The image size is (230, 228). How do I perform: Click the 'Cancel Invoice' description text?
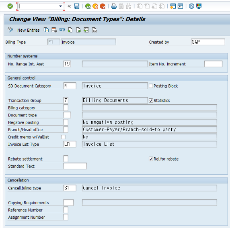[x=101, y=188]
